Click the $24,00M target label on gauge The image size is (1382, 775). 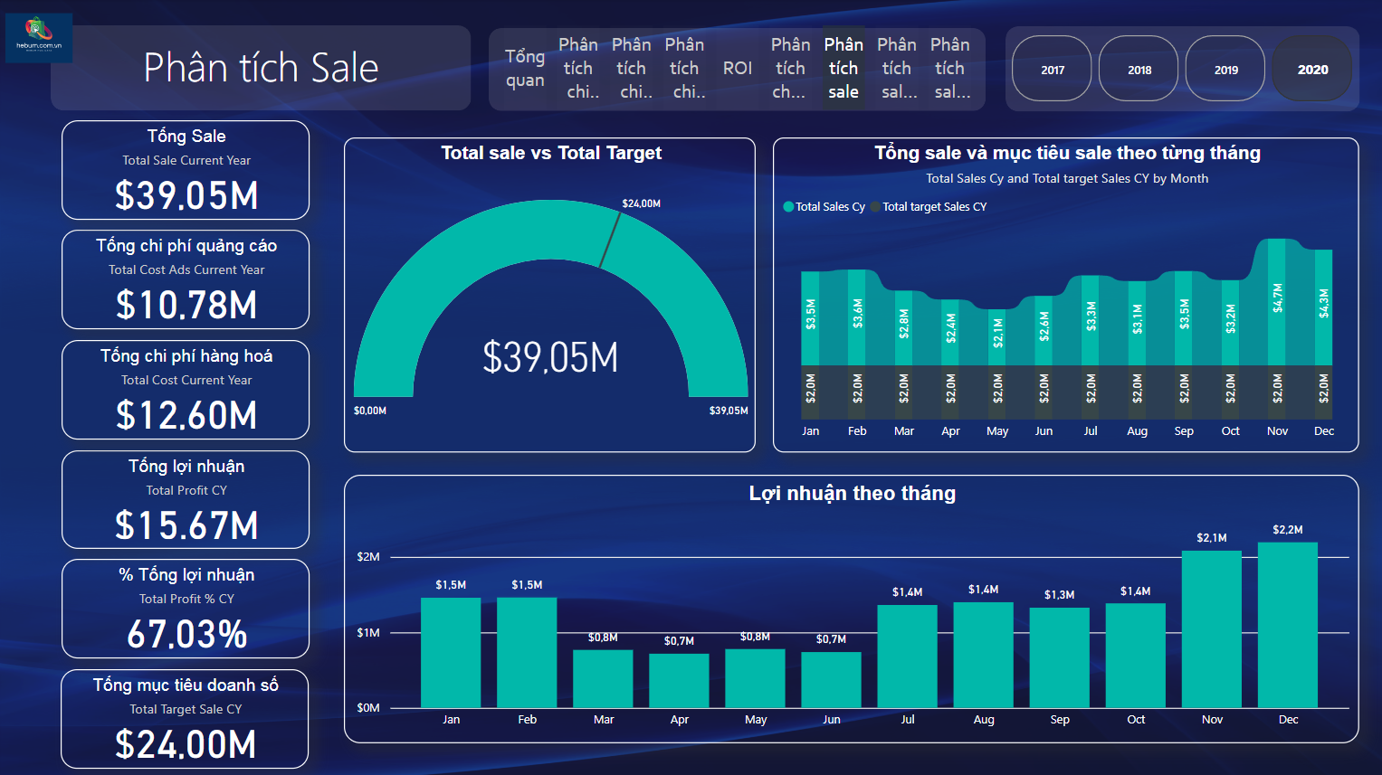point(641,203)
